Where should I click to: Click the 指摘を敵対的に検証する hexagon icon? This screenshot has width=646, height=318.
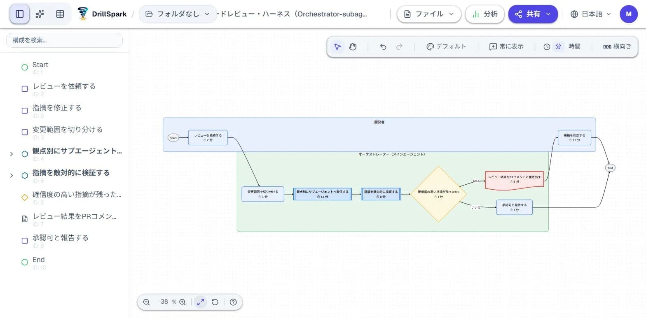[25, 176]
